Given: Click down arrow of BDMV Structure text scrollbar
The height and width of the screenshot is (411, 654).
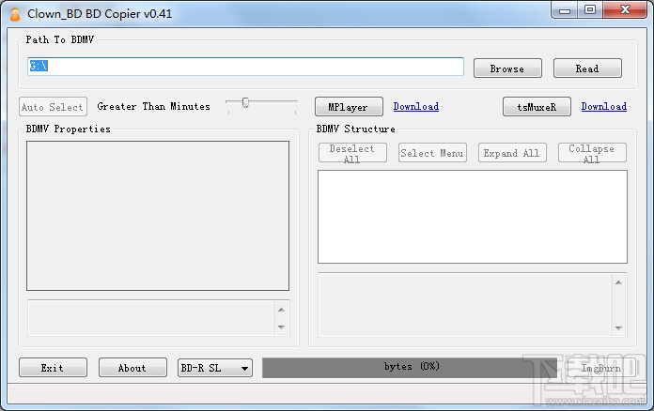Looking at the screenshot, I should [618, 328].
